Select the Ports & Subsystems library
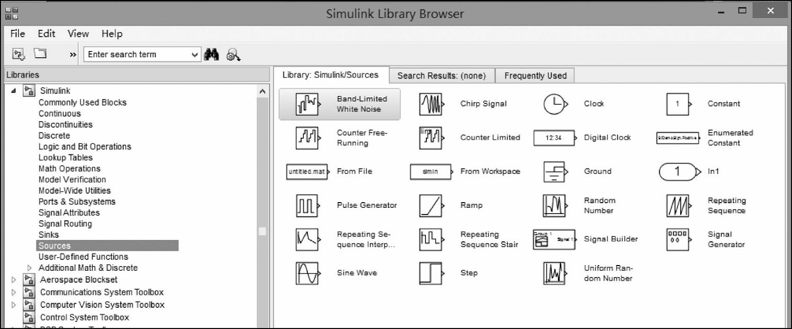792x329 pixels. 77,202
